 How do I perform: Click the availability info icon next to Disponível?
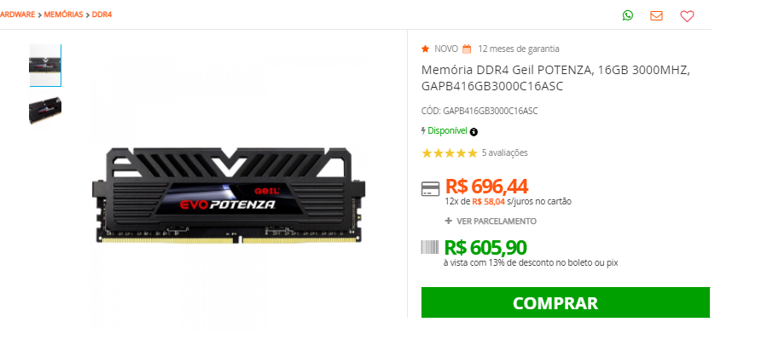[x=474, y=131]
